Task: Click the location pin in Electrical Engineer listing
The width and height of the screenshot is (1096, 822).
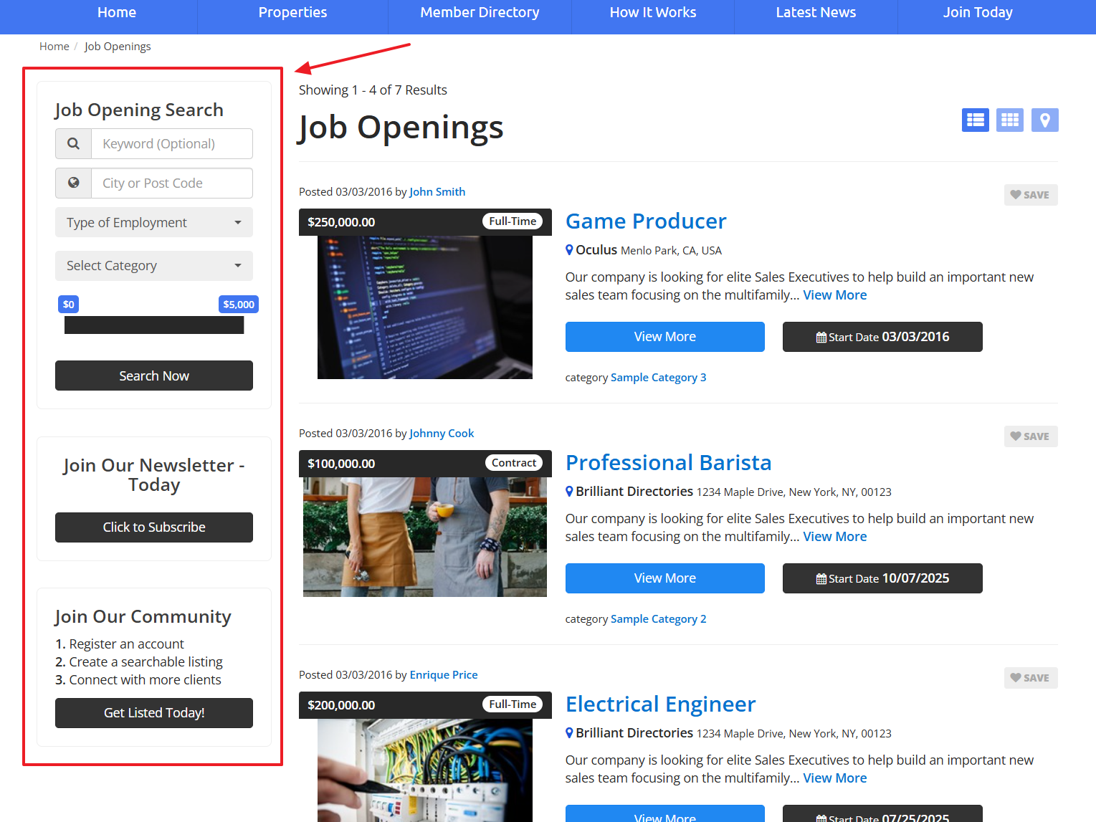Action: (569, 733)
